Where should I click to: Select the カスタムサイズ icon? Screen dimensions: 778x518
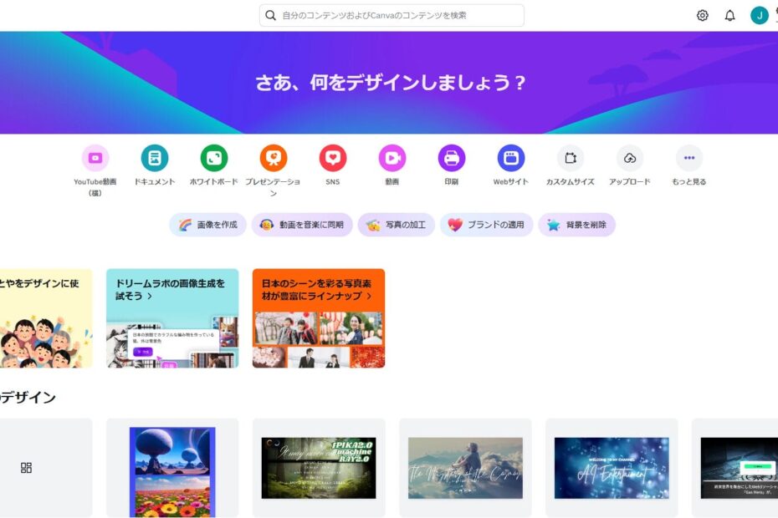click(570, 159)
